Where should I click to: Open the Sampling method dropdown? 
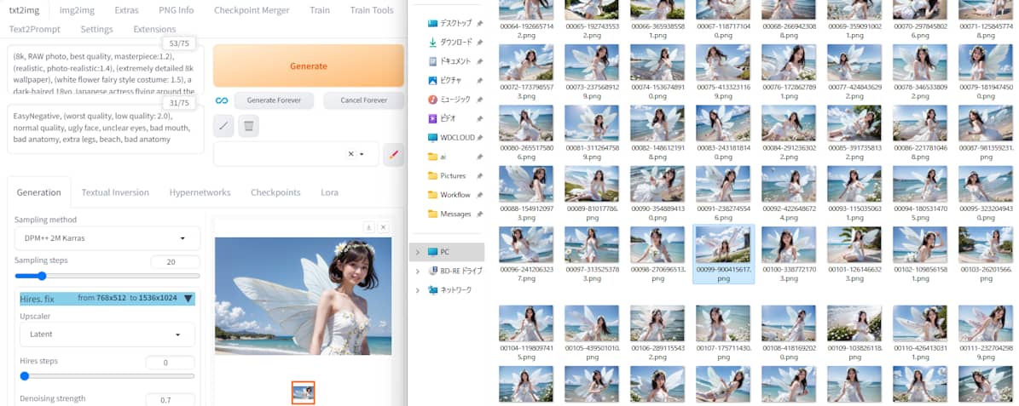click(107, 238)
